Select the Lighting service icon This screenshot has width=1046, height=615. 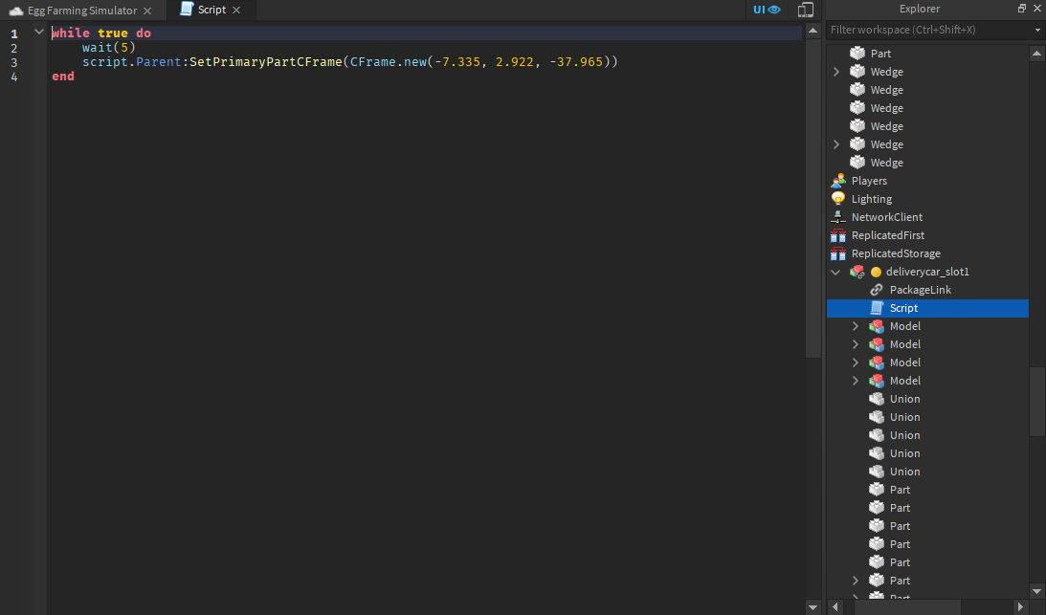(838, 199)
